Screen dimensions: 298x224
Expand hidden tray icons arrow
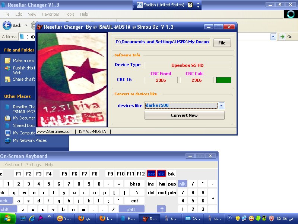(x=229, y=218)
